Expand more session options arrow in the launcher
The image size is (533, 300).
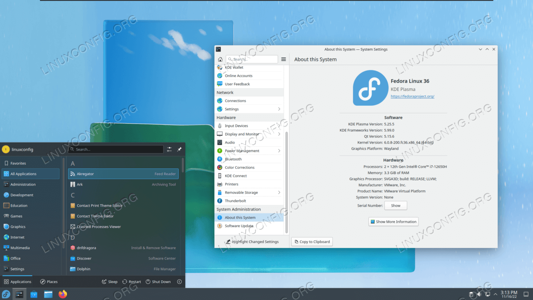[179, 282]
